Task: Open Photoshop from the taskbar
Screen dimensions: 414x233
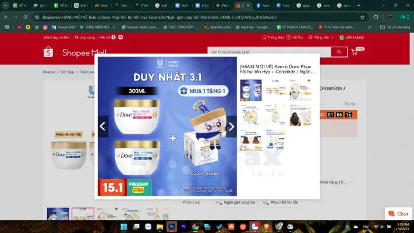Action: click(x=172, y=227)
